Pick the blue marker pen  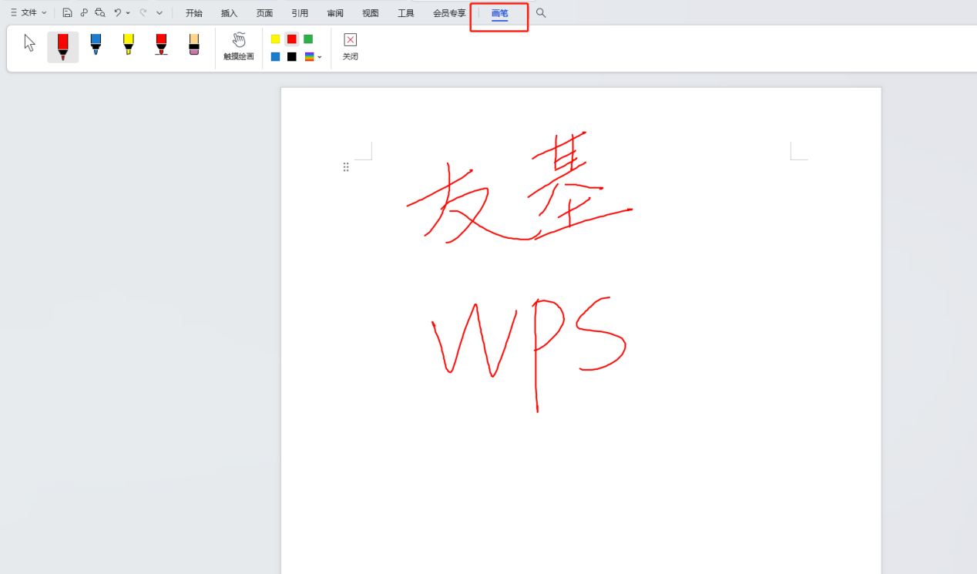click(x=96, y=44)
